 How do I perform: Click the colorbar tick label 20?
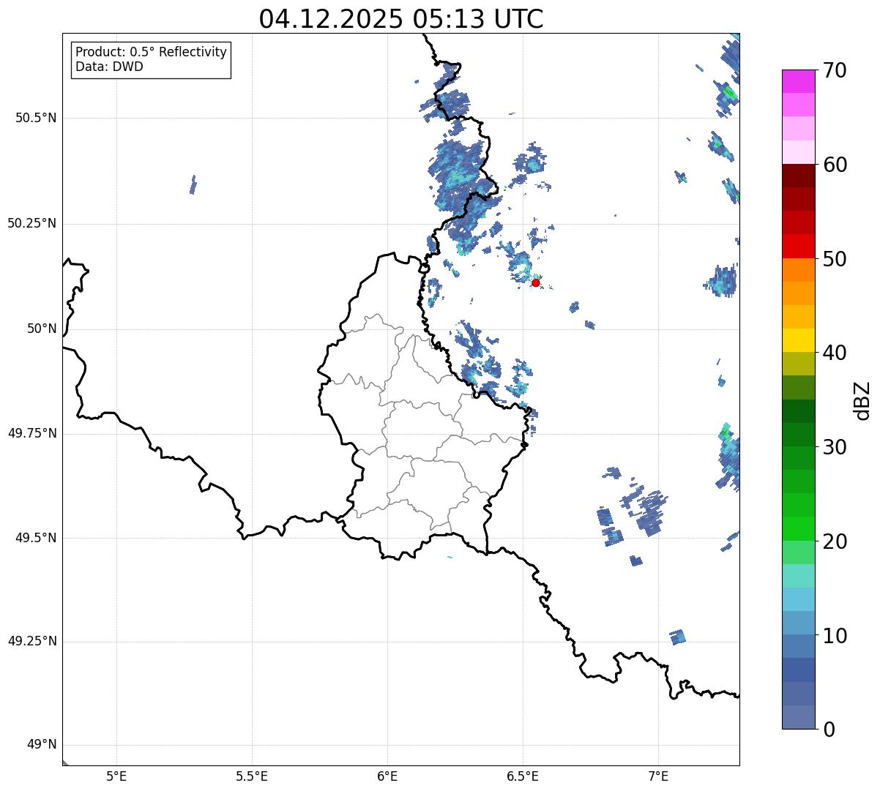835,541
